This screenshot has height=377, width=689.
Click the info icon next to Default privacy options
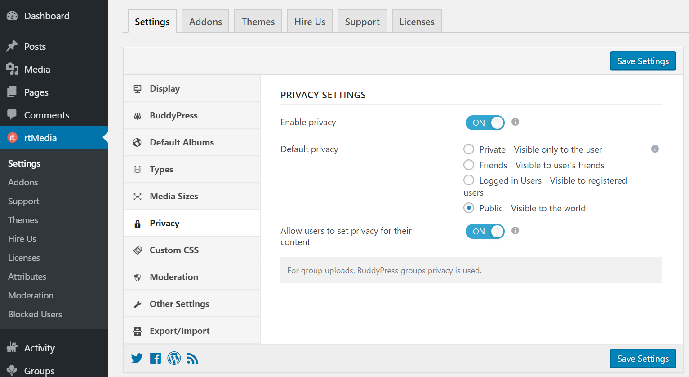pos(655,149)
